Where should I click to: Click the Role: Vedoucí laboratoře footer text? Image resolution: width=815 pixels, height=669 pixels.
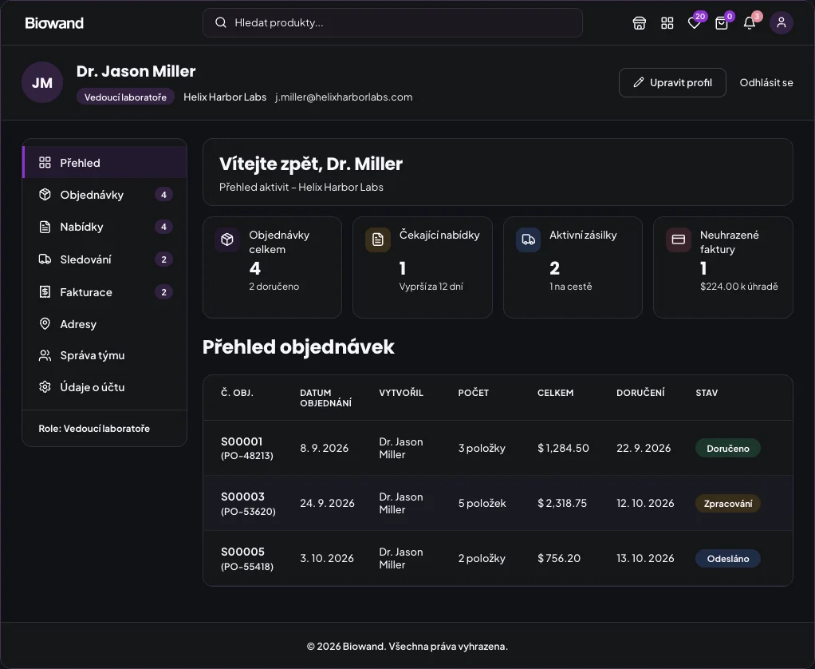94,428
